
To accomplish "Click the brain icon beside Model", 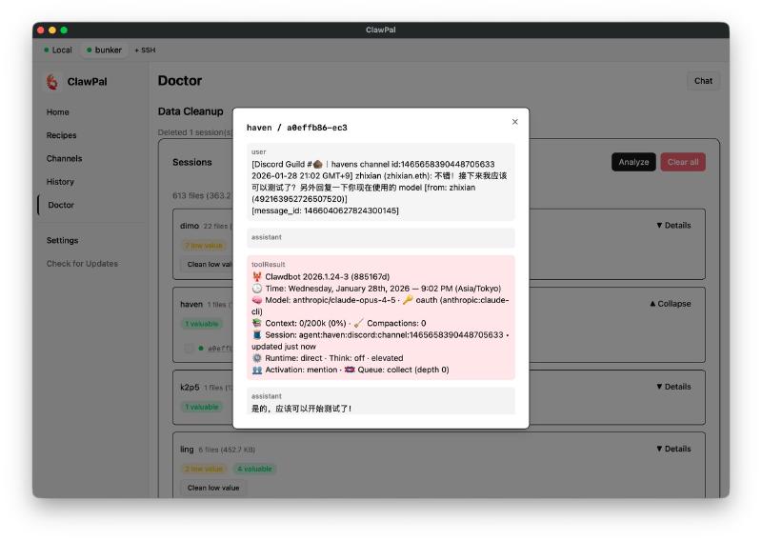I will 257,300.
